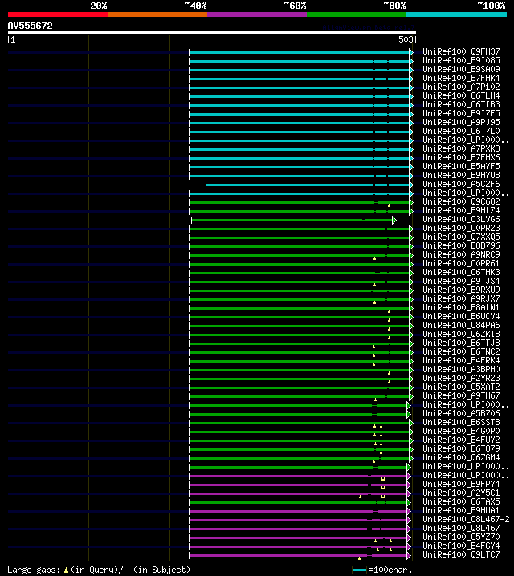Open hit UniRef100_A7P102
This screenshot has width=514, height=576.
[461, 87]
